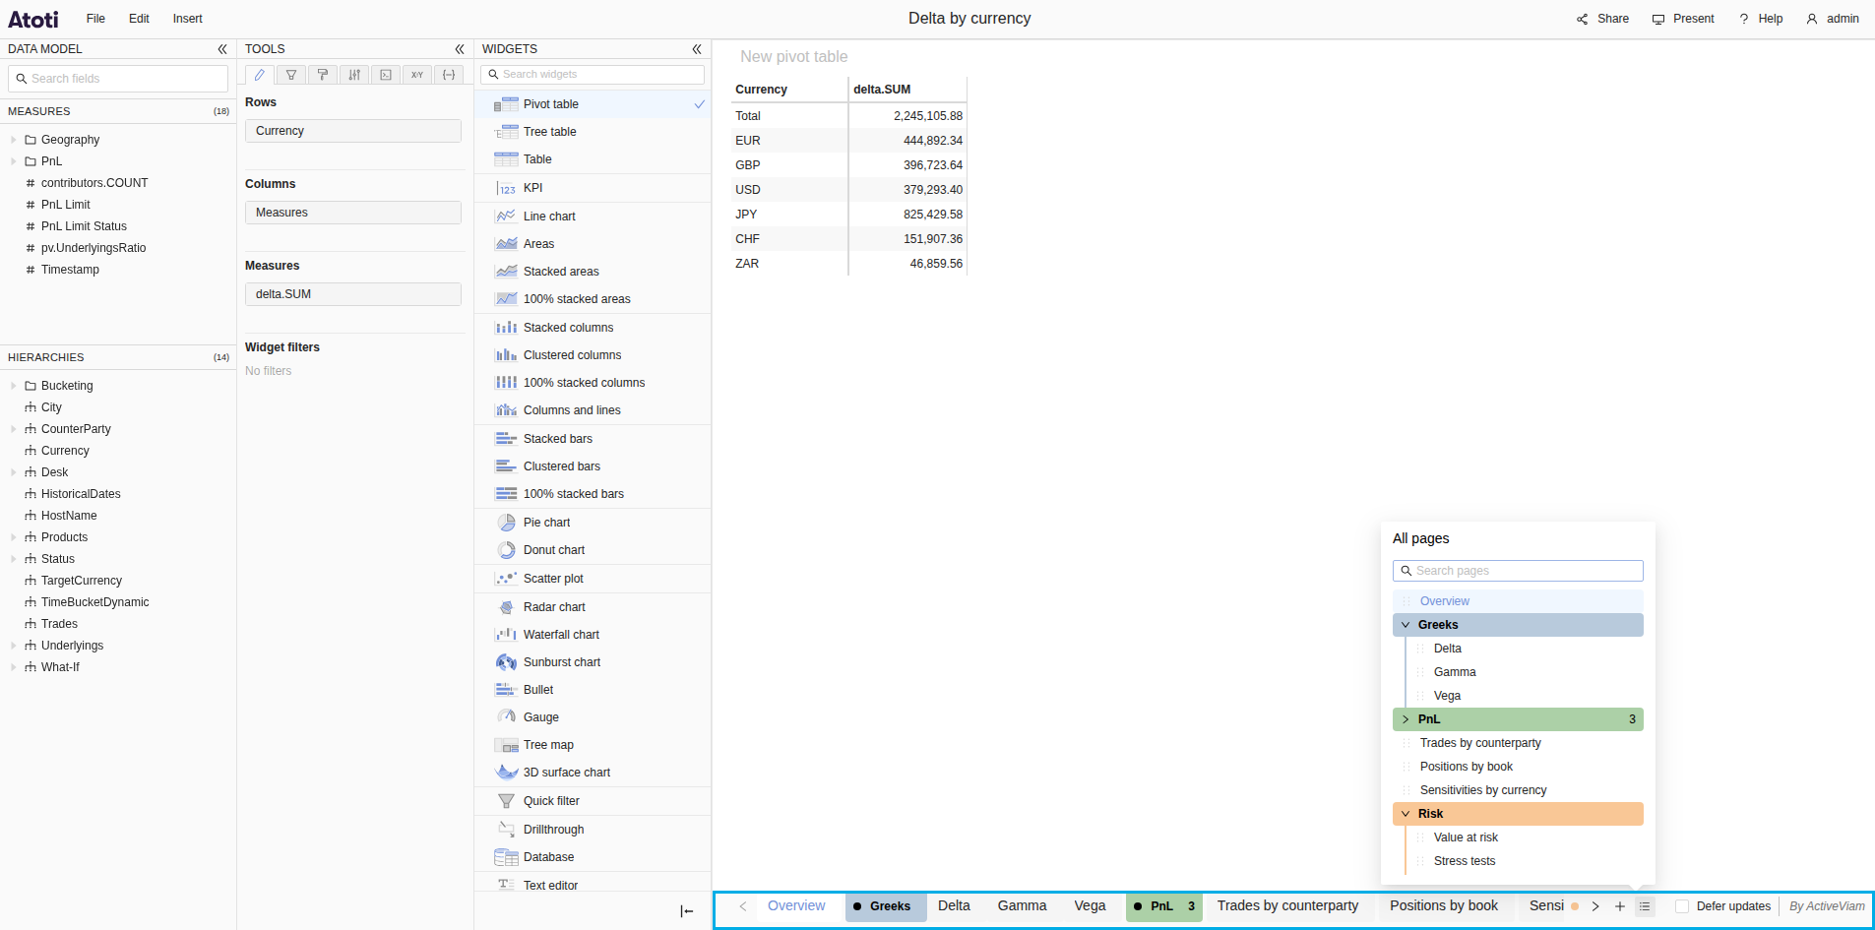Enable the Defer updates checkbox
This screenshot has width=1875, height=930.
pyautogui.click(x=1682, y=906)
